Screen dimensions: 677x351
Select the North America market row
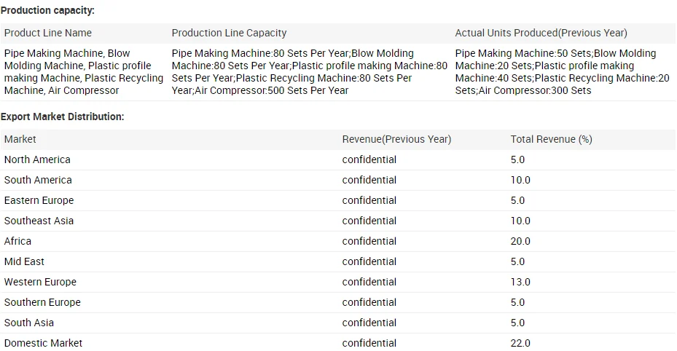pos(37,159)
